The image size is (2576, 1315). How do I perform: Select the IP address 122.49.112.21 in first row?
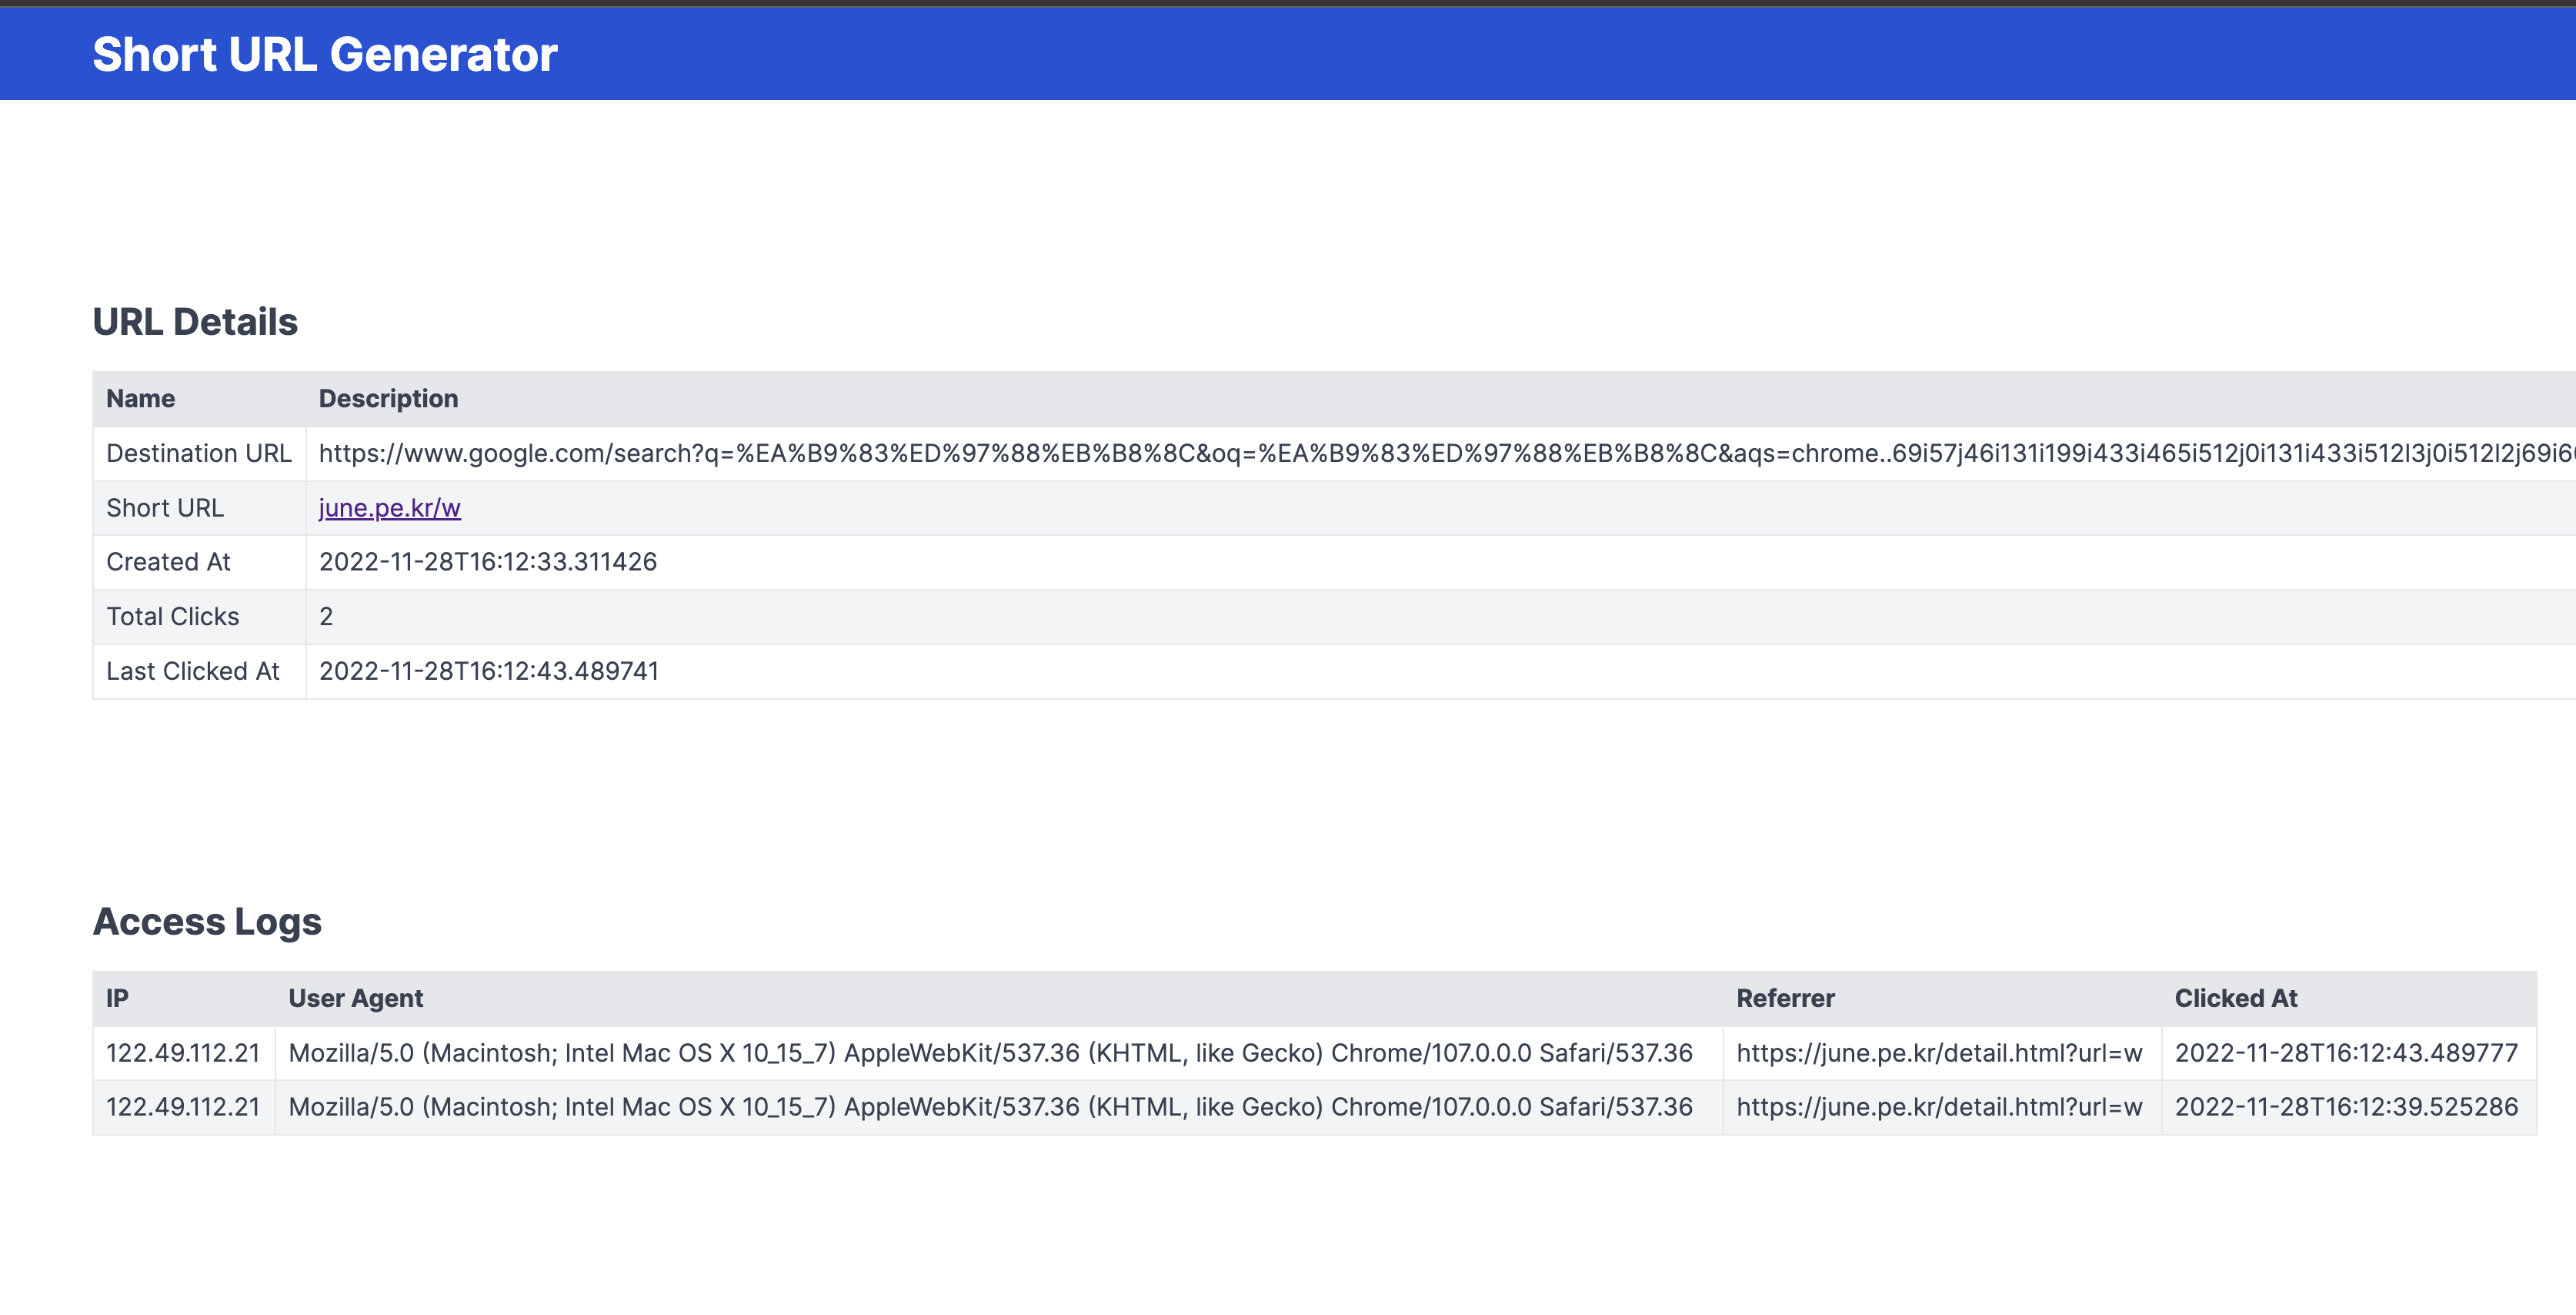pyautogui.click(x=183, y=1052)
